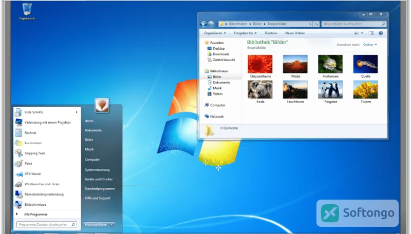The image size is (411, 234).
Task: Click the user account picture in Start menu
Action: click(102, 106)
